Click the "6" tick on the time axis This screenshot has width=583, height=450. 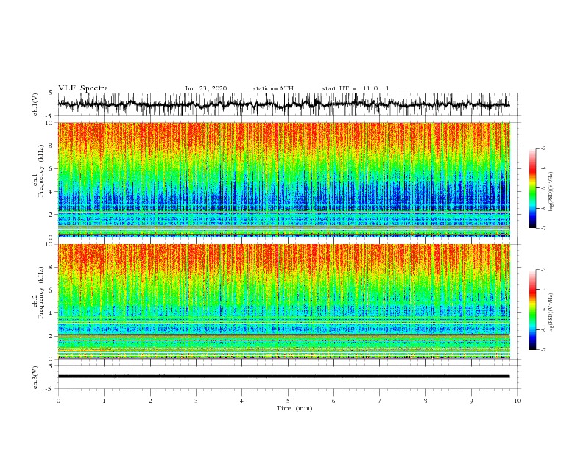click(x=333, y=401)
